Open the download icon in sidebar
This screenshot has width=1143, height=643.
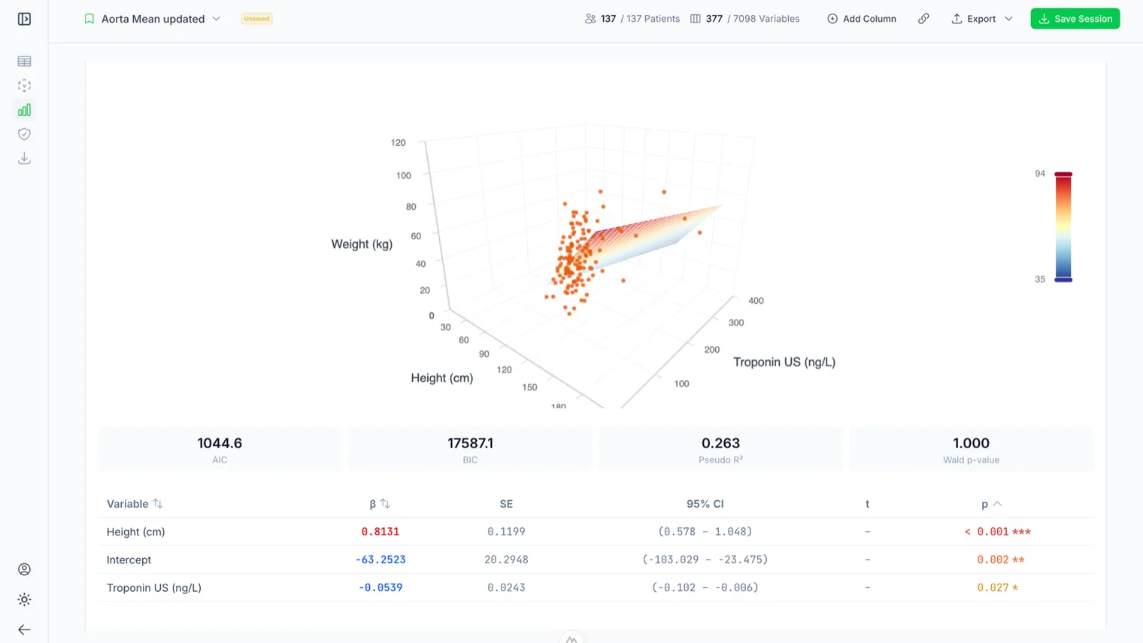coord(24,158)
